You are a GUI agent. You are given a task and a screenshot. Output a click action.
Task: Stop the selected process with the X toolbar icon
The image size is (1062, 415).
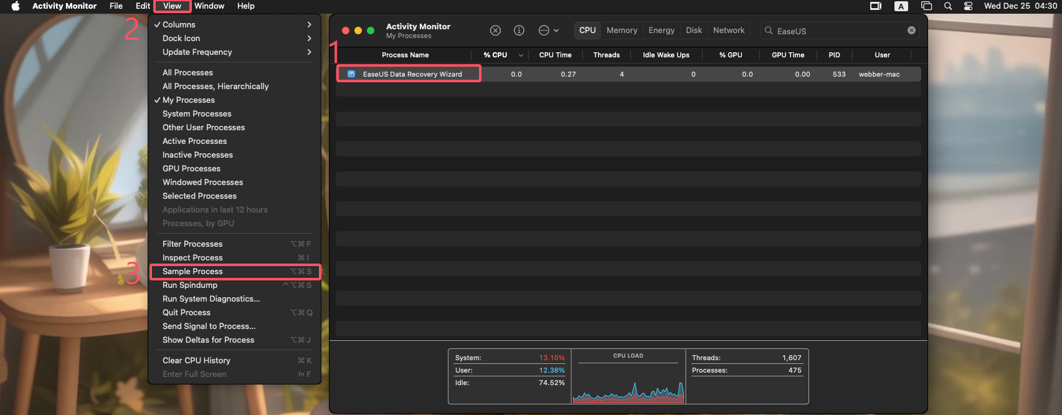pyautogui.click(x=495, y=31)
